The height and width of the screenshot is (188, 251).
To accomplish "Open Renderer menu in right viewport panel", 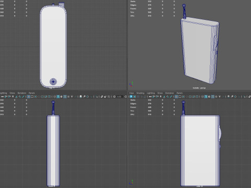I will pyautogui.click(x=169, y=93).
